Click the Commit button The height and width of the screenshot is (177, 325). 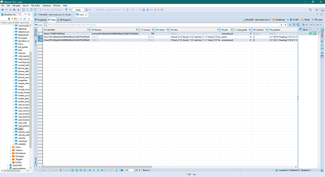click(44, 10)
